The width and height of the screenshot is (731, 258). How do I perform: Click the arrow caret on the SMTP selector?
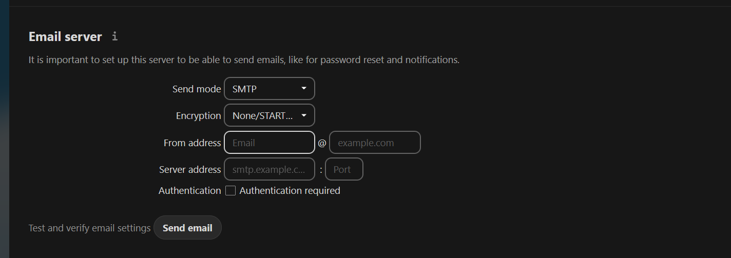[304, 89]
